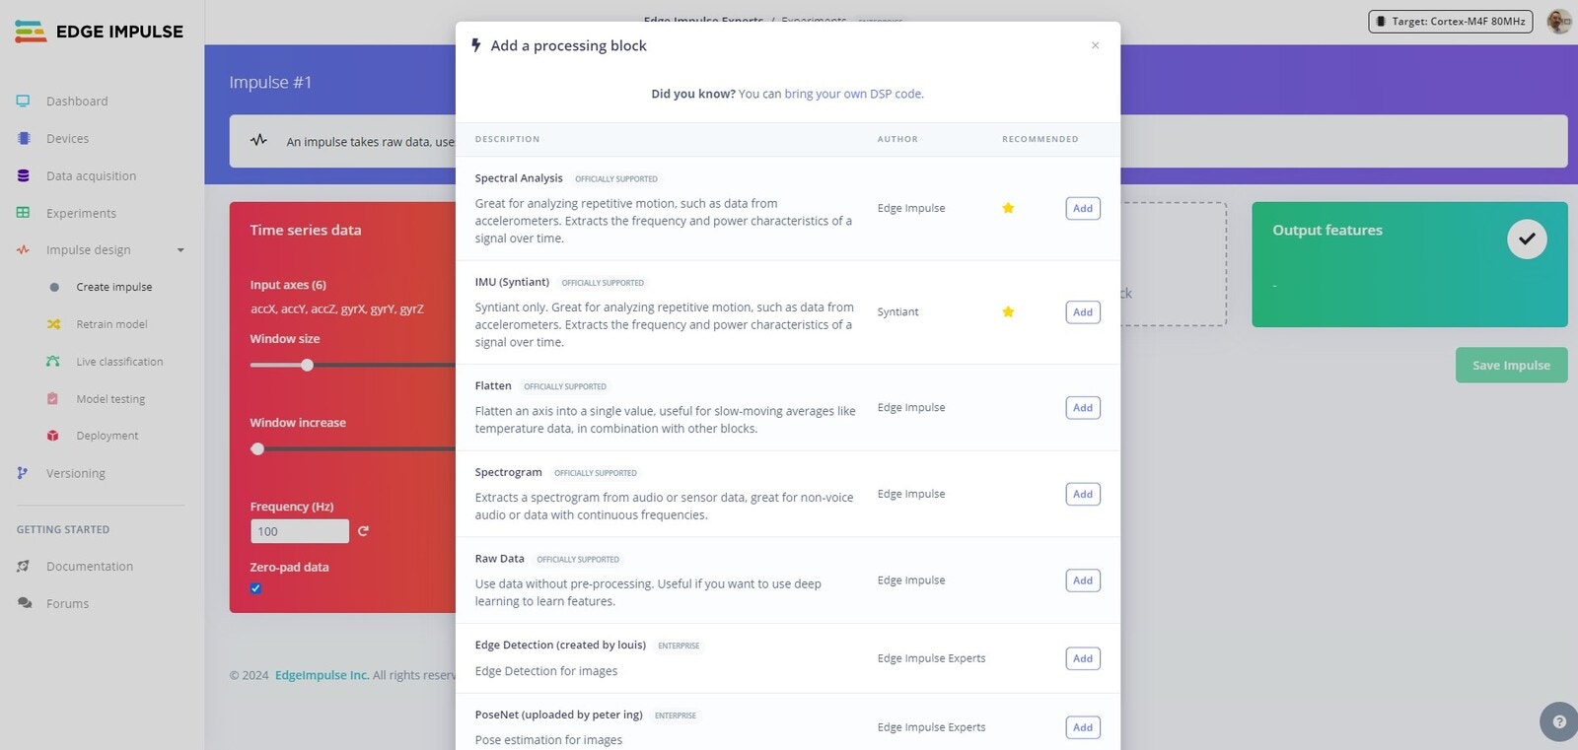Click the Edge Detection (created by louis) title
This screenshot has width=1578, height=750.
pyautogui.click(x=560, y=645)
